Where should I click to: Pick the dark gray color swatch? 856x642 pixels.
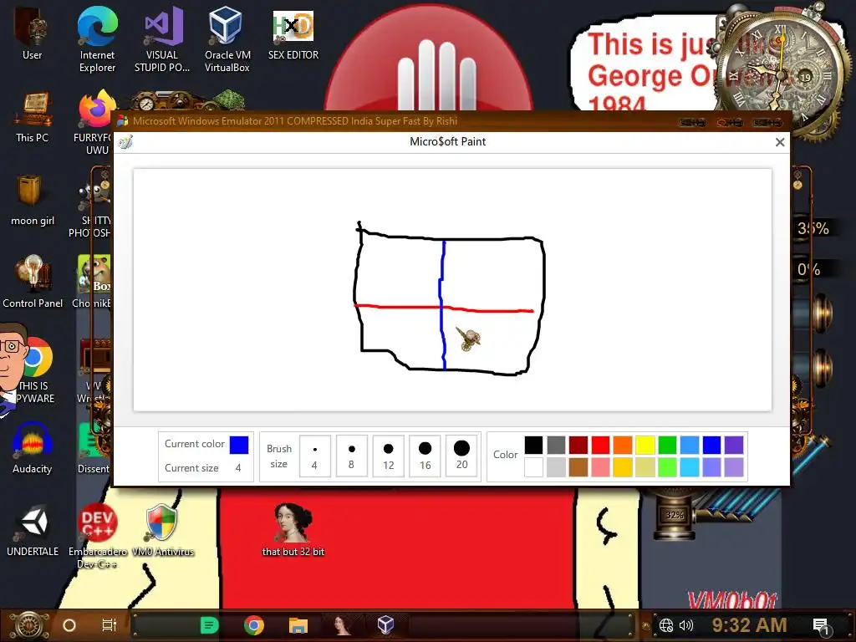(556, 445)
